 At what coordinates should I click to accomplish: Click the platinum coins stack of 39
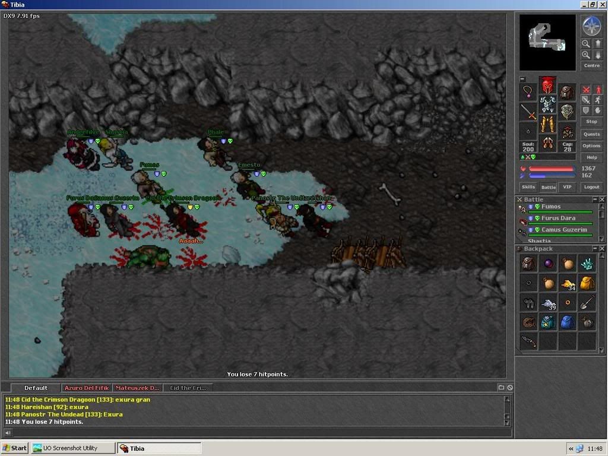[548, 303]
